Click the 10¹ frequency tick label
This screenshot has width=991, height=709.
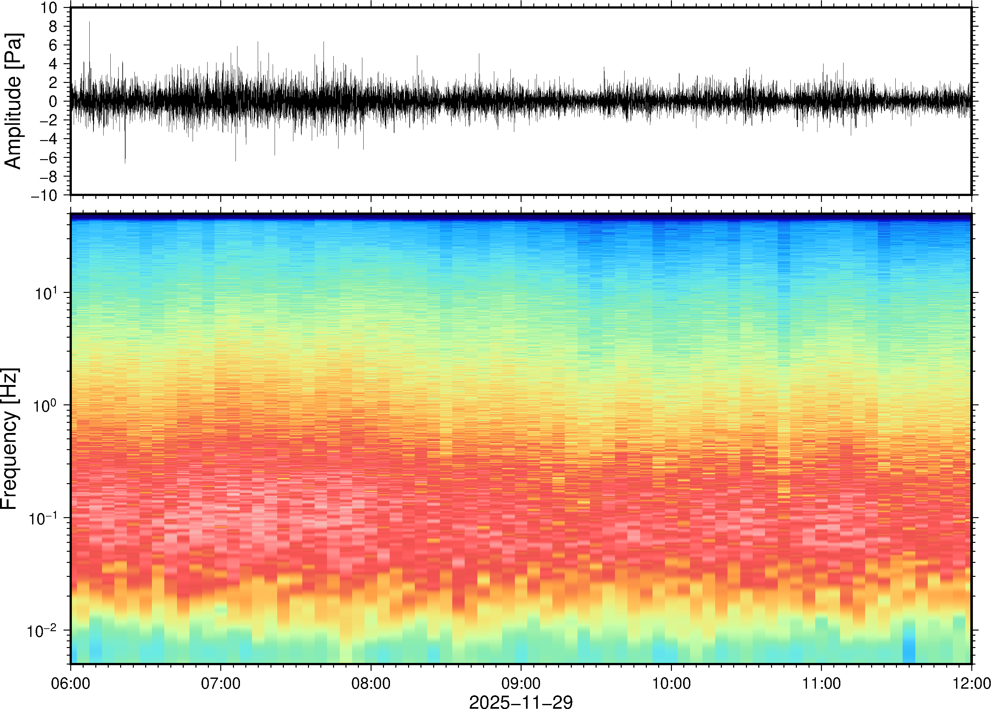point(46,292)
